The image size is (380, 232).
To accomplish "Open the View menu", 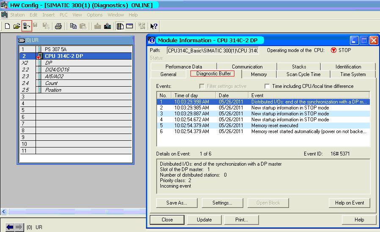I will pyautogui.click(x=77, y=15).
